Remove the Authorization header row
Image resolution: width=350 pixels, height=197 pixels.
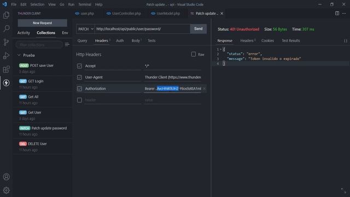click(x=204, y=89)
